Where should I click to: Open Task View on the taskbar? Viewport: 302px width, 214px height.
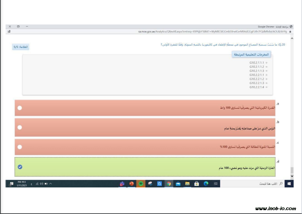[x=216, y=184]
